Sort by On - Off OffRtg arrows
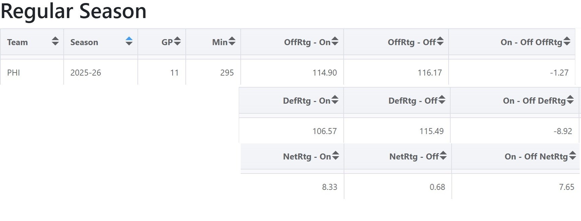Viewport: 581px width, 221px height. click(567, 41)
